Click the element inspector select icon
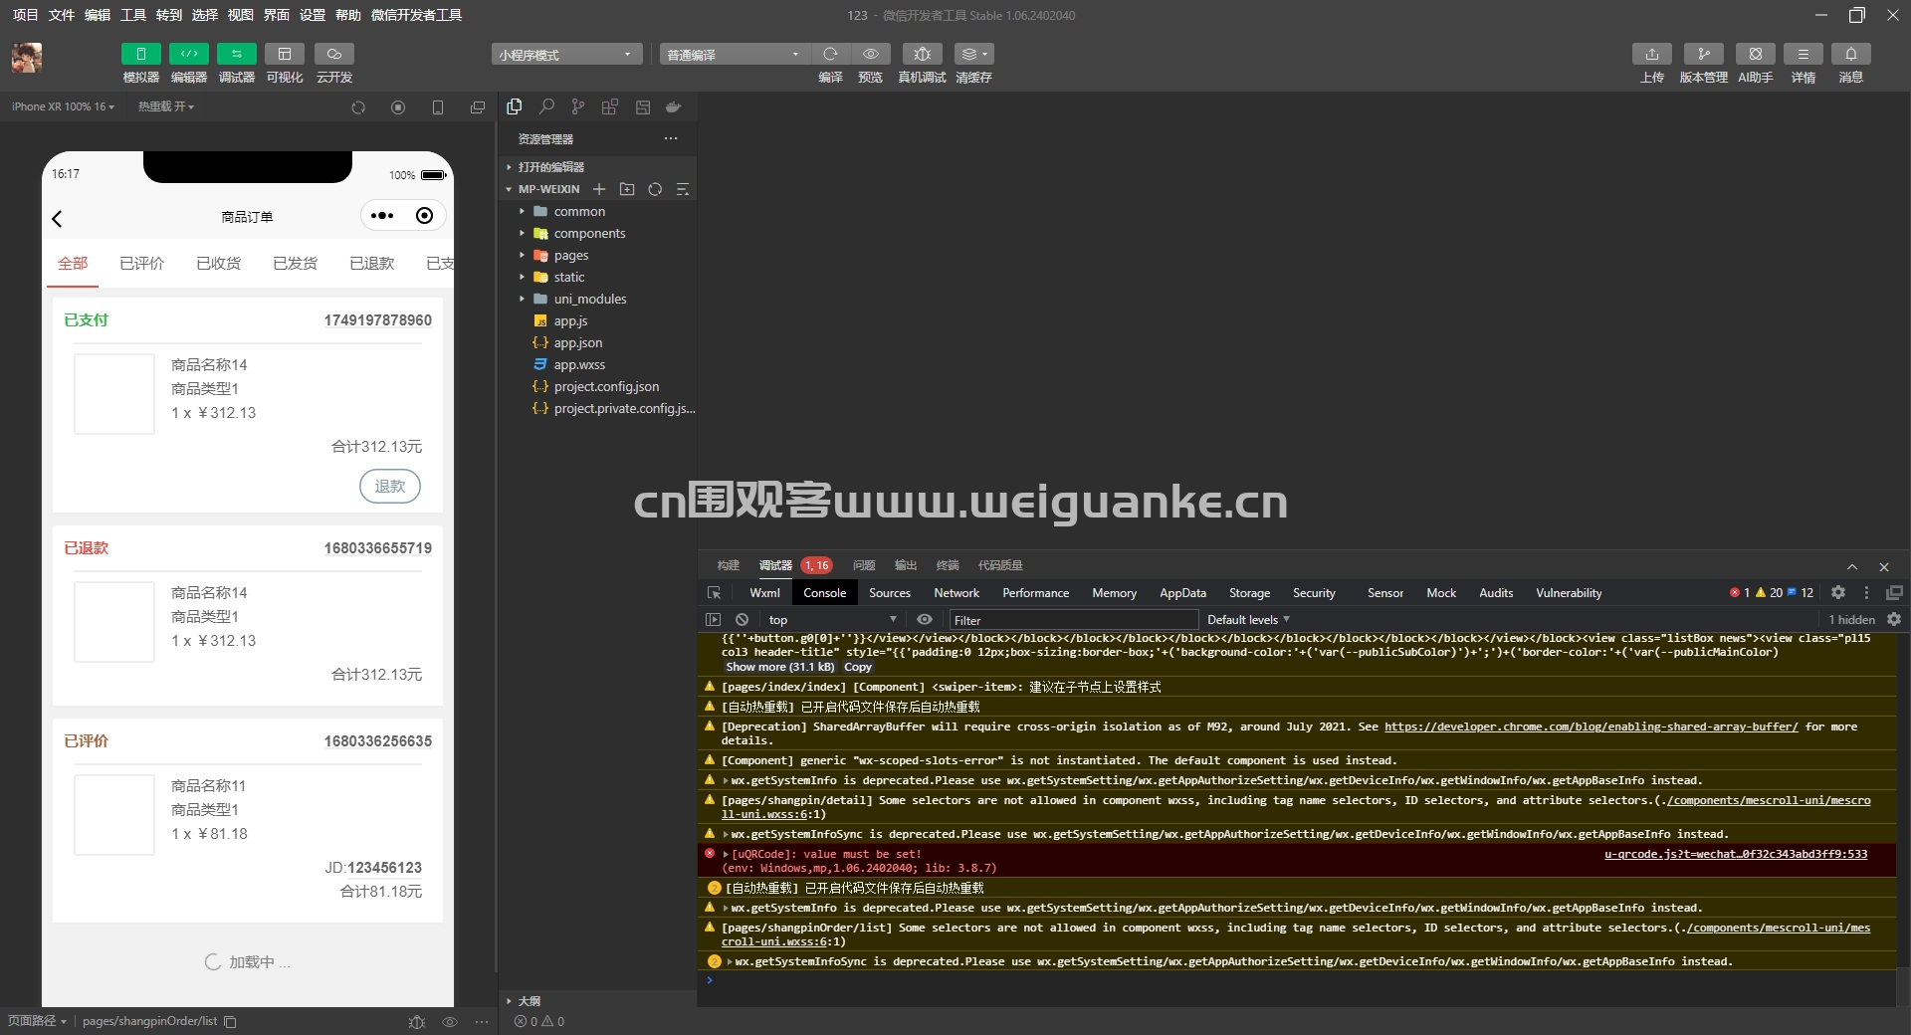The image size is (1911, 1035). [x=714, y=593]
